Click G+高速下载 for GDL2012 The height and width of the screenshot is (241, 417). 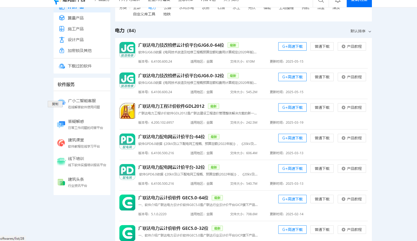(292, 107)
